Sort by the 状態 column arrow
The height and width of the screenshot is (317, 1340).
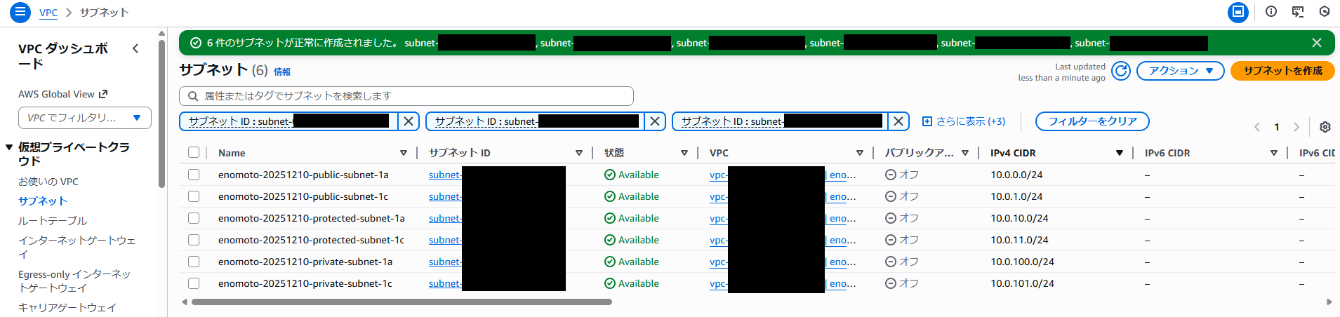pyautogui.click(x=684, y=153)
